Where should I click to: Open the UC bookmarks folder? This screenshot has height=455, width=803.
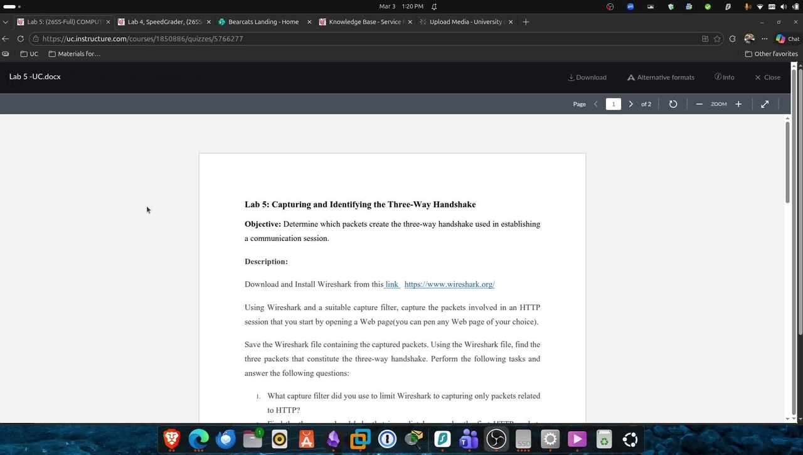(29, 54)
